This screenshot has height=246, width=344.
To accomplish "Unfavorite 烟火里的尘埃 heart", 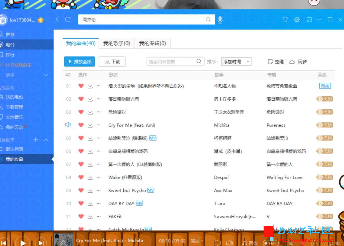I will pos(81,86).
